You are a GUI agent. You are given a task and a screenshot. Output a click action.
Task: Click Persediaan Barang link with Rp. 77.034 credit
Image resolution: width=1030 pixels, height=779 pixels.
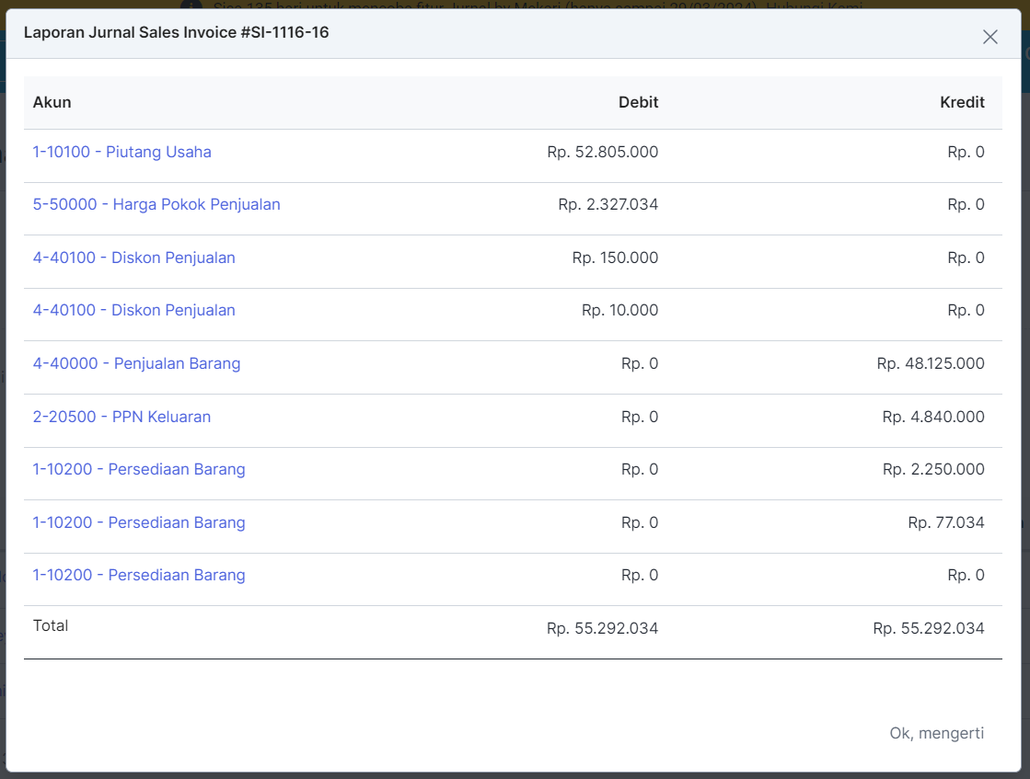pyautogui.click(x=139, y=522)
